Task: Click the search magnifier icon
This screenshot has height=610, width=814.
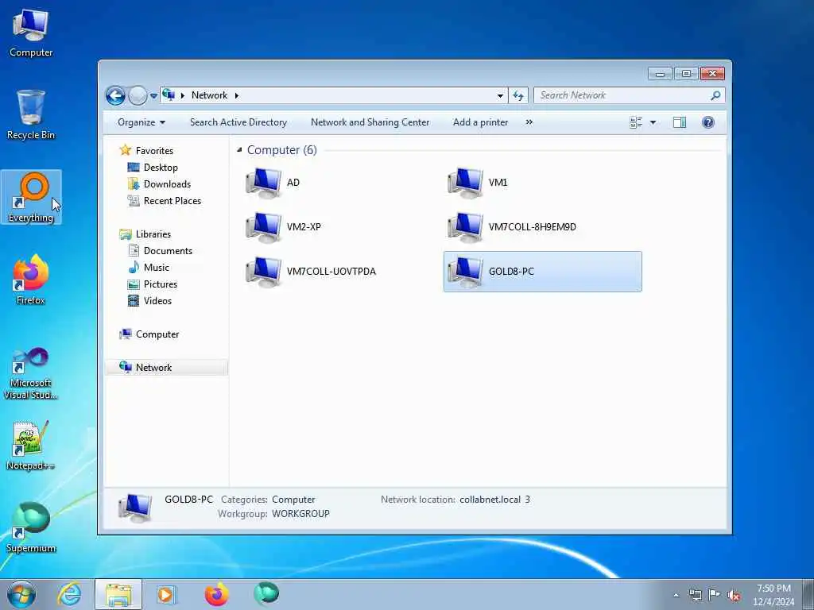Action: pyautogui.click(x=715, y=95)
